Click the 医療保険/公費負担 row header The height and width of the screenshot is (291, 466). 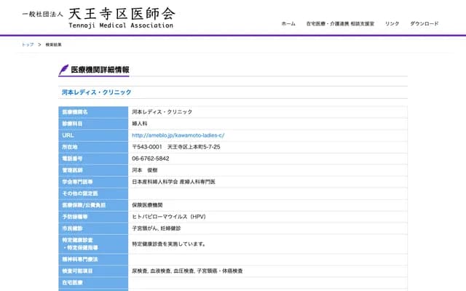pos(93,205)
